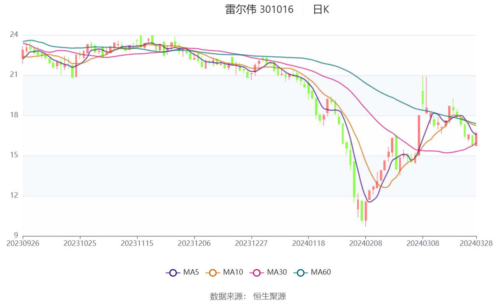Screen dimensions: 496x301
Task: Click the 20231115 date axis label
Action: pos(137,244)
